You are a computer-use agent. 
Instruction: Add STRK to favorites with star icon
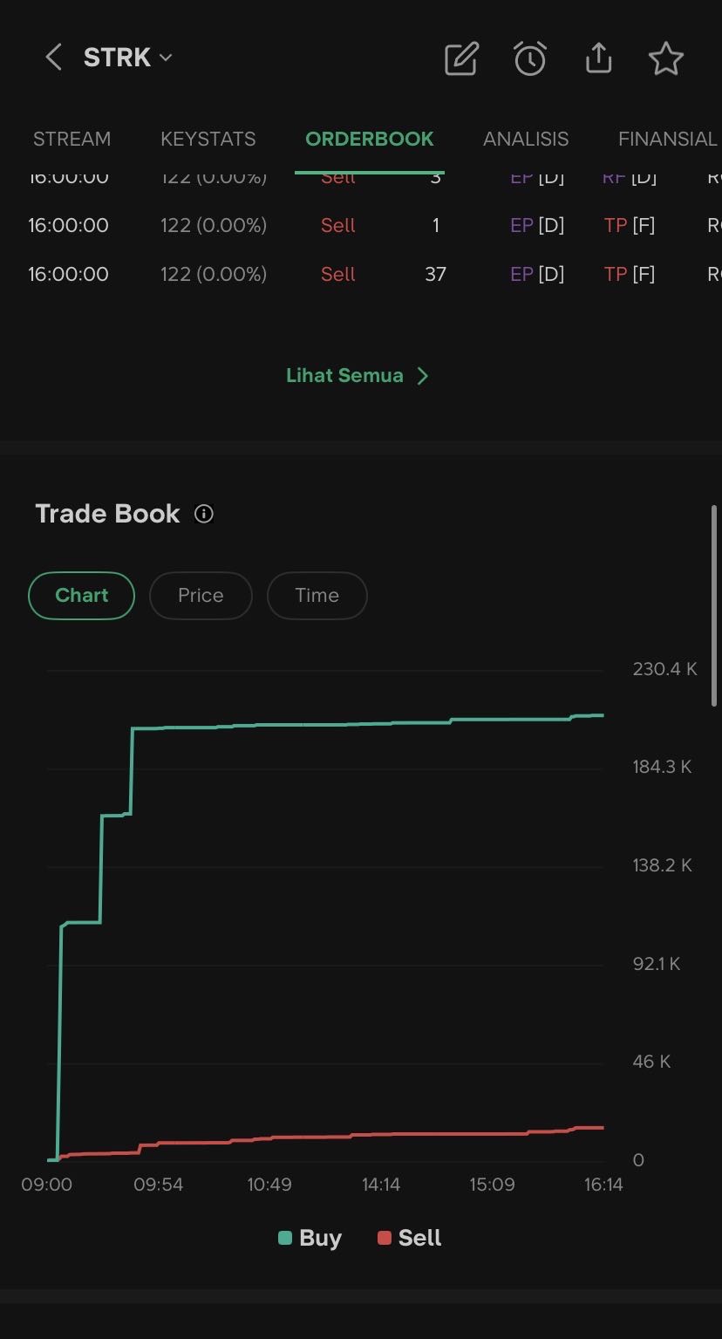[666, 58]
